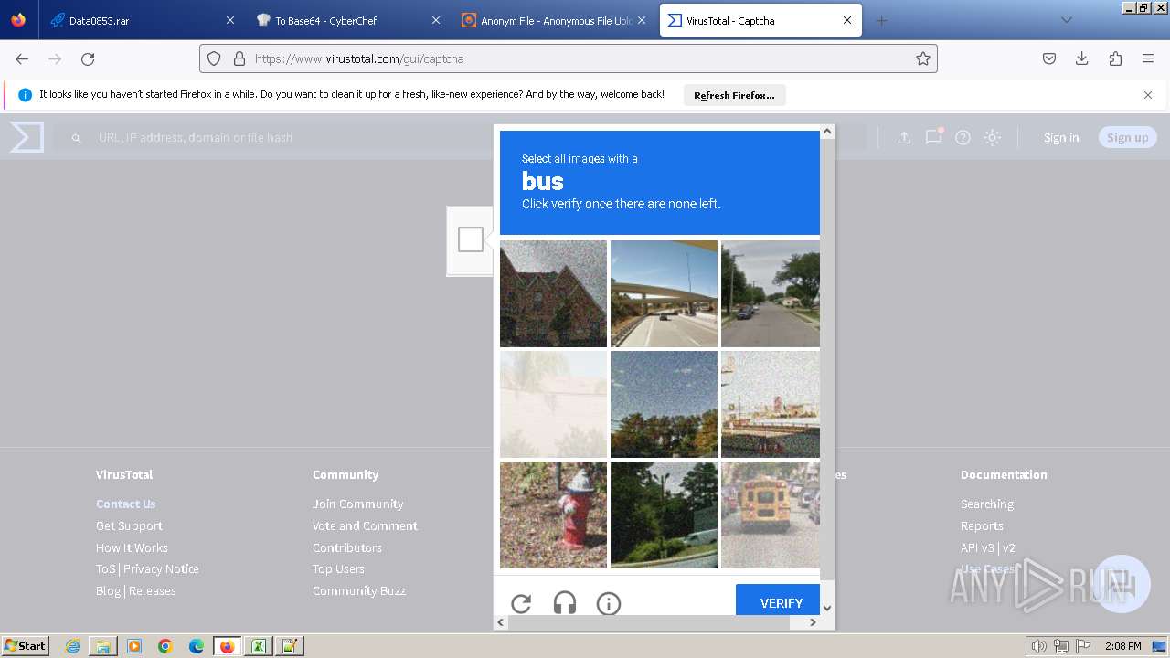
Task: Bookmark this page with the star icon
Action: [x=923, y=58]
